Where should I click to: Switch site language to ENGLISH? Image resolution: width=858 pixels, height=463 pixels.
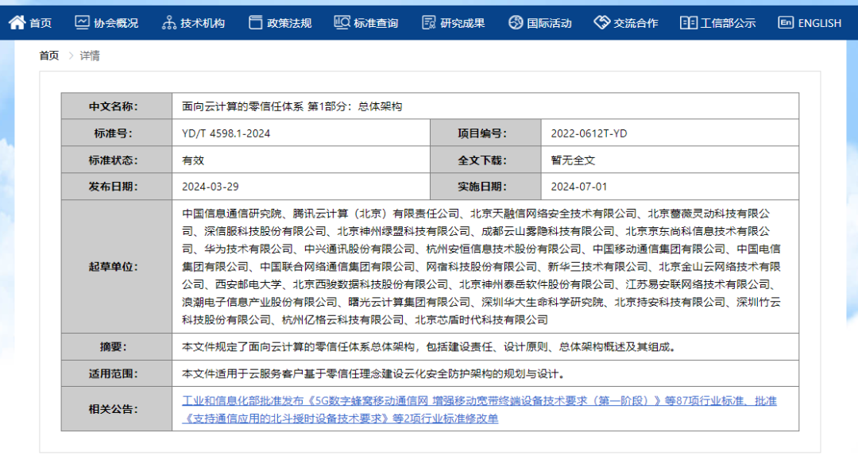(x=820, y=23)
